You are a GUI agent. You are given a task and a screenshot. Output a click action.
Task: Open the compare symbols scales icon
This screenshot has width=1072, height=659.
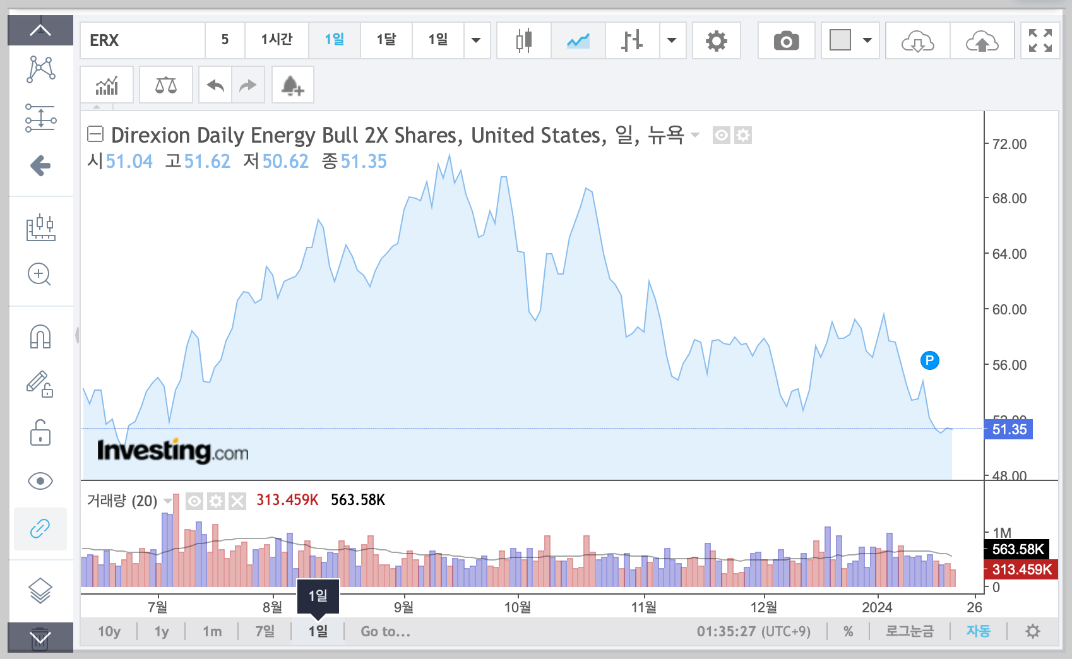(x=166, y=85)
